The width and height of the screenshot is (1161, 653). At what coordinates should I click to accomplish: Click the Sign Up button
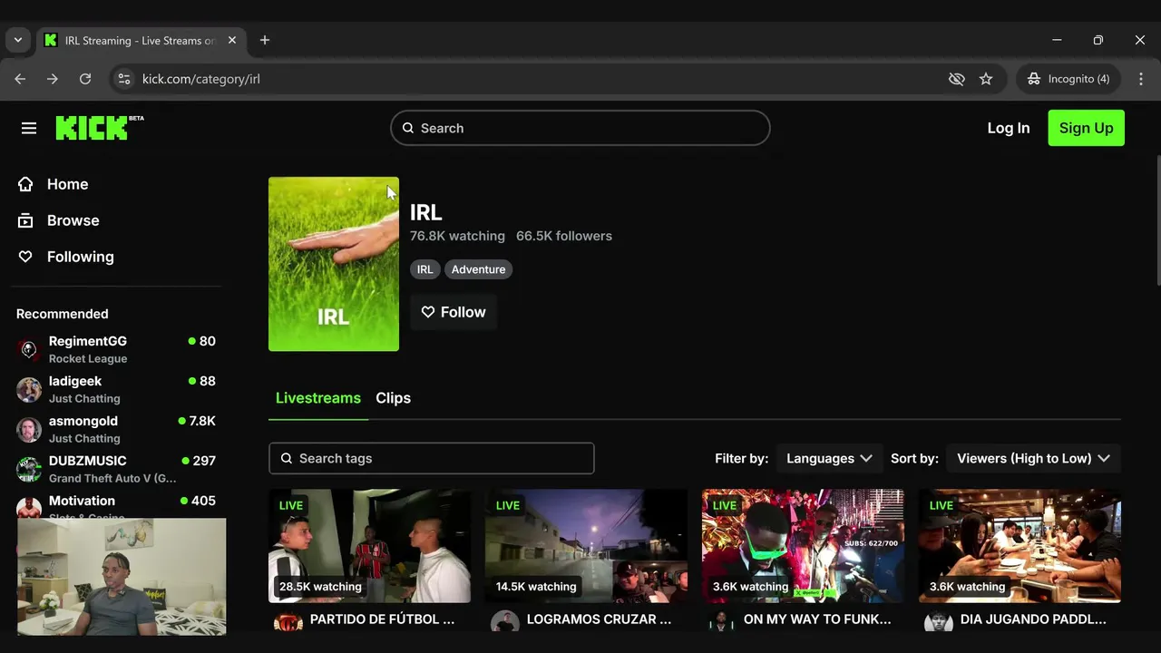click(1086, 128)
